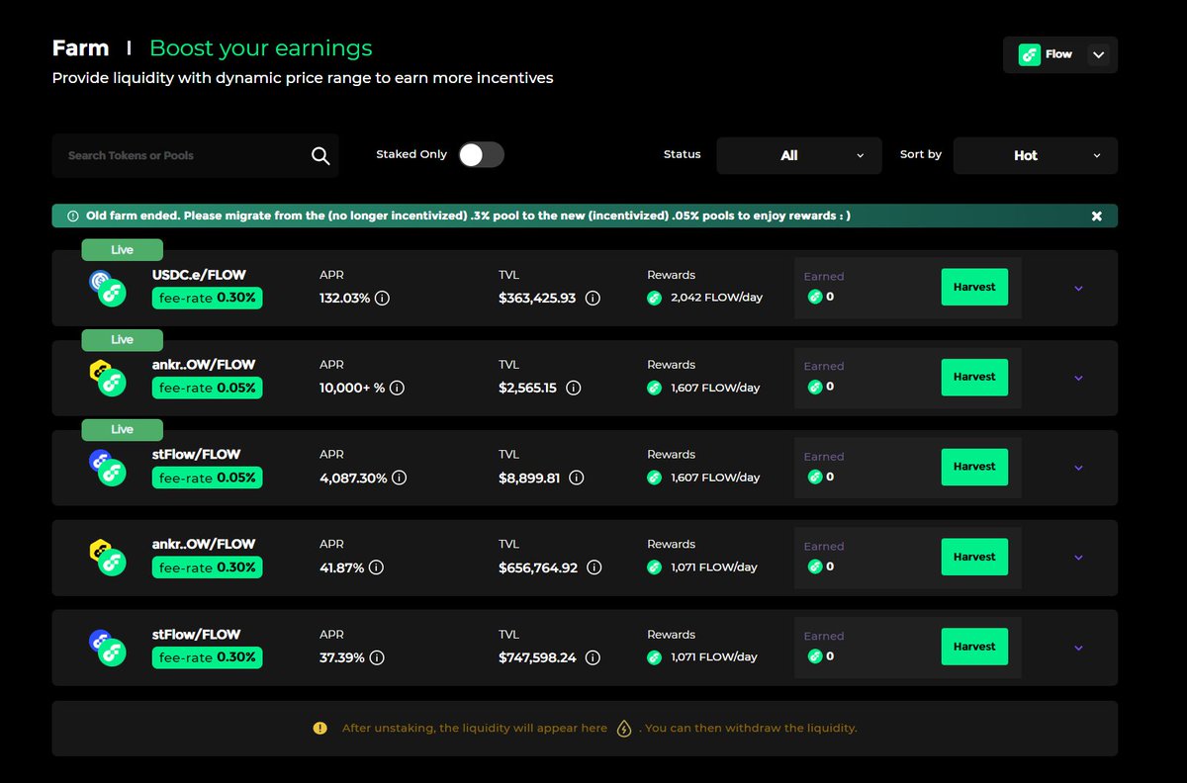Click APR info icon for USDC.e/FLOW 132.03%
The width and height of the screenshot is (1187, 783).
pyautogui.click(x=382, y=298)
